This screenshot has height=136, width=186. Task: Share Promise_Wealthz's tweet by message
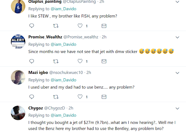[104, 61]
